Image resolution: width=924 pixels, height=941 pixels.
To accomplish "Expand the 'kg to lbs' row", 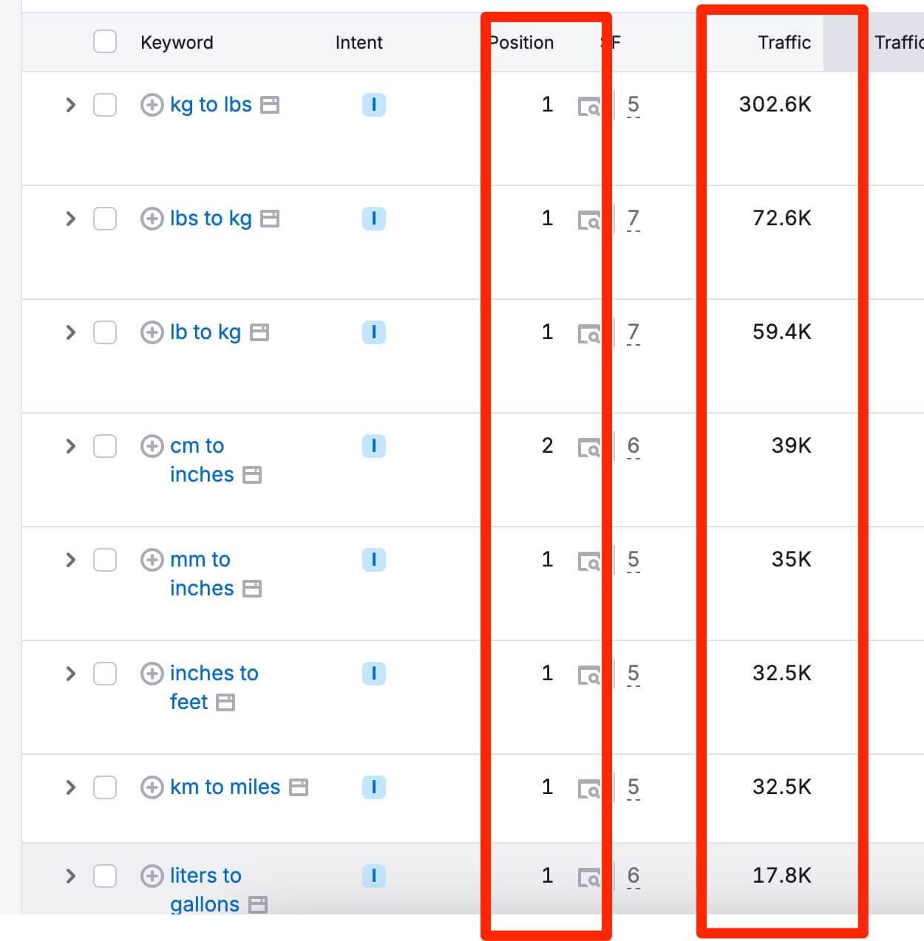I will click(70, 105).
